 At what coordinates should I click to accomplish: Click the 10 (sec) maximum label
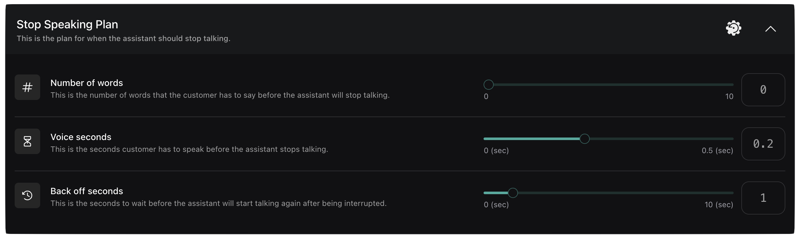[719, 205]
